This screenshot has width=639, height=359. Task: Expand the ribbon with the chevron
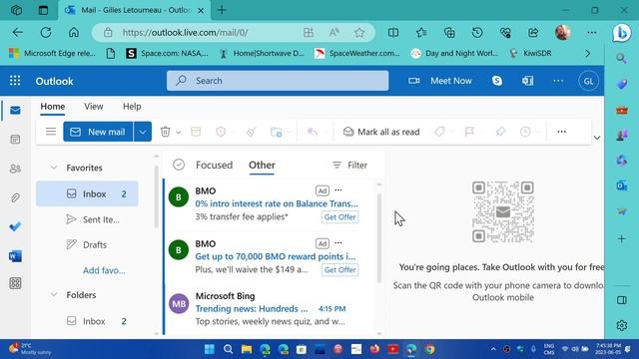tap(597, 138)
